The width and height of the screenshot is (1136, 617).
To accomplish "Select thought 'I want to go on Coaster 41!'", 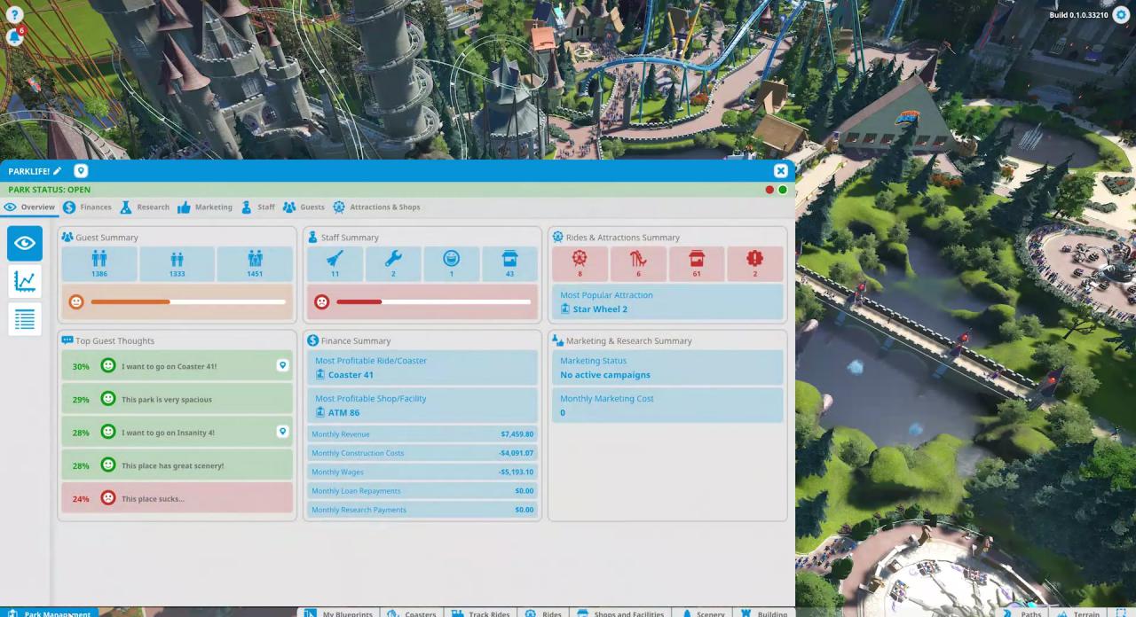I will tap(177, 366).
